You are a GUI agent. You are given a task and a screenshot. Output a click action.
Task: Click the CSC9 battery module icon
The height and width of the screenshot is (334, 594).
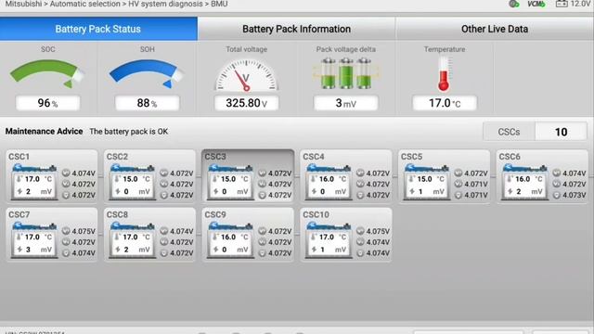(230, 240)
